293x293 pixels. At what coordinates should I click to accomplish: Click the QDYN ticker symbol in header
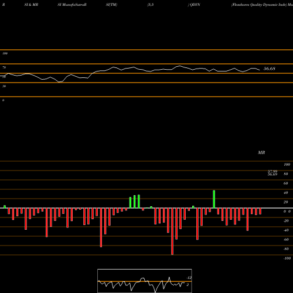195,5
